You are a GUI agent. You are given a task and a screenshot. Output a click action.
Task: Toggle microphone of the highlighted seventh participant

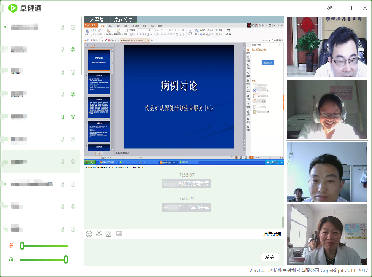pyautogui.click(x=63, y=162)
